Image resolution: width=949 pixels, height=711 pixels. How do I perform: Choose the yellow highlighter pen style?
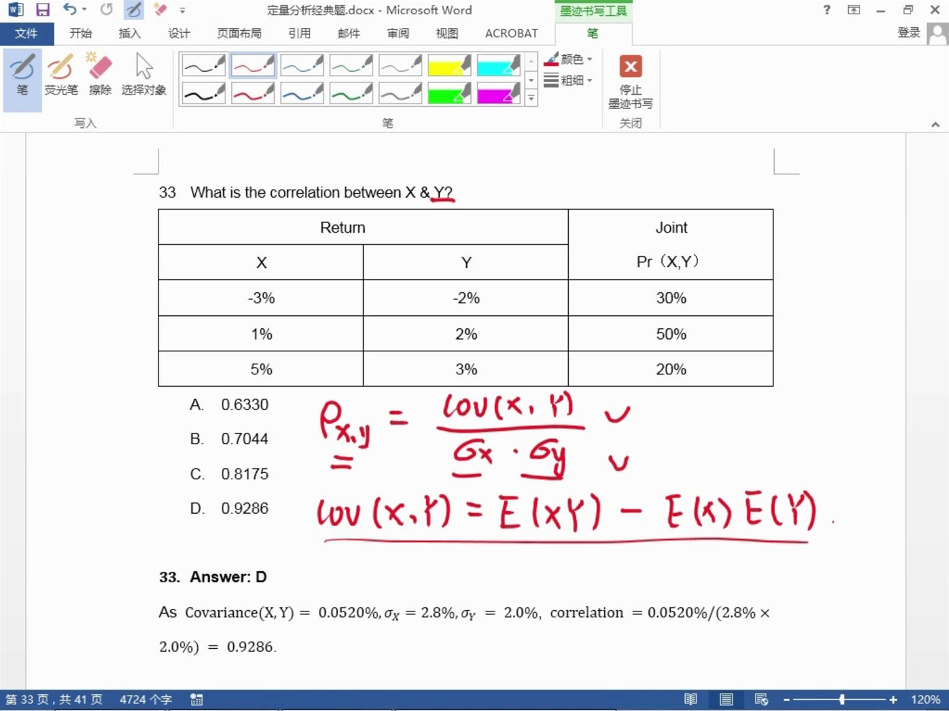[x=449, y=65]
